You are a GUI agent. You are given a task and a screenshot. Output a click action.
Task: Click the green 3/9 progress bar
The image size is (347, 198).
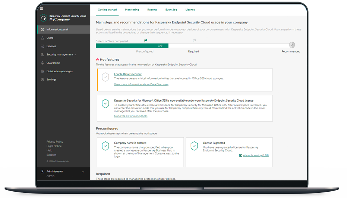point(132,46)
